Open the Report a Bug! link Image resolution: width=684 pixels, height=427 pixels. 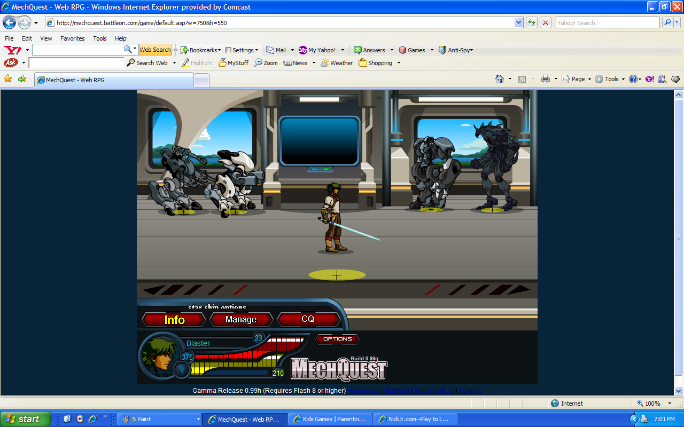(x=433, y=390)
